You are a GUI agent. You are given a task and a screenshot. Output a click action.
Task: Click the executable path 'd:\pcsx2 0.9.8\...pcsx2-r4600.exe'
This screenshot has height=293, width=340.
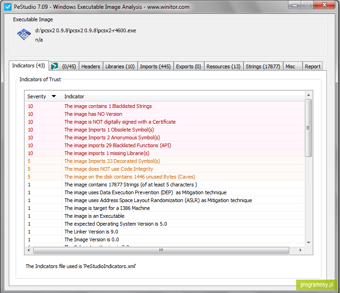click(x=85, y=30)
